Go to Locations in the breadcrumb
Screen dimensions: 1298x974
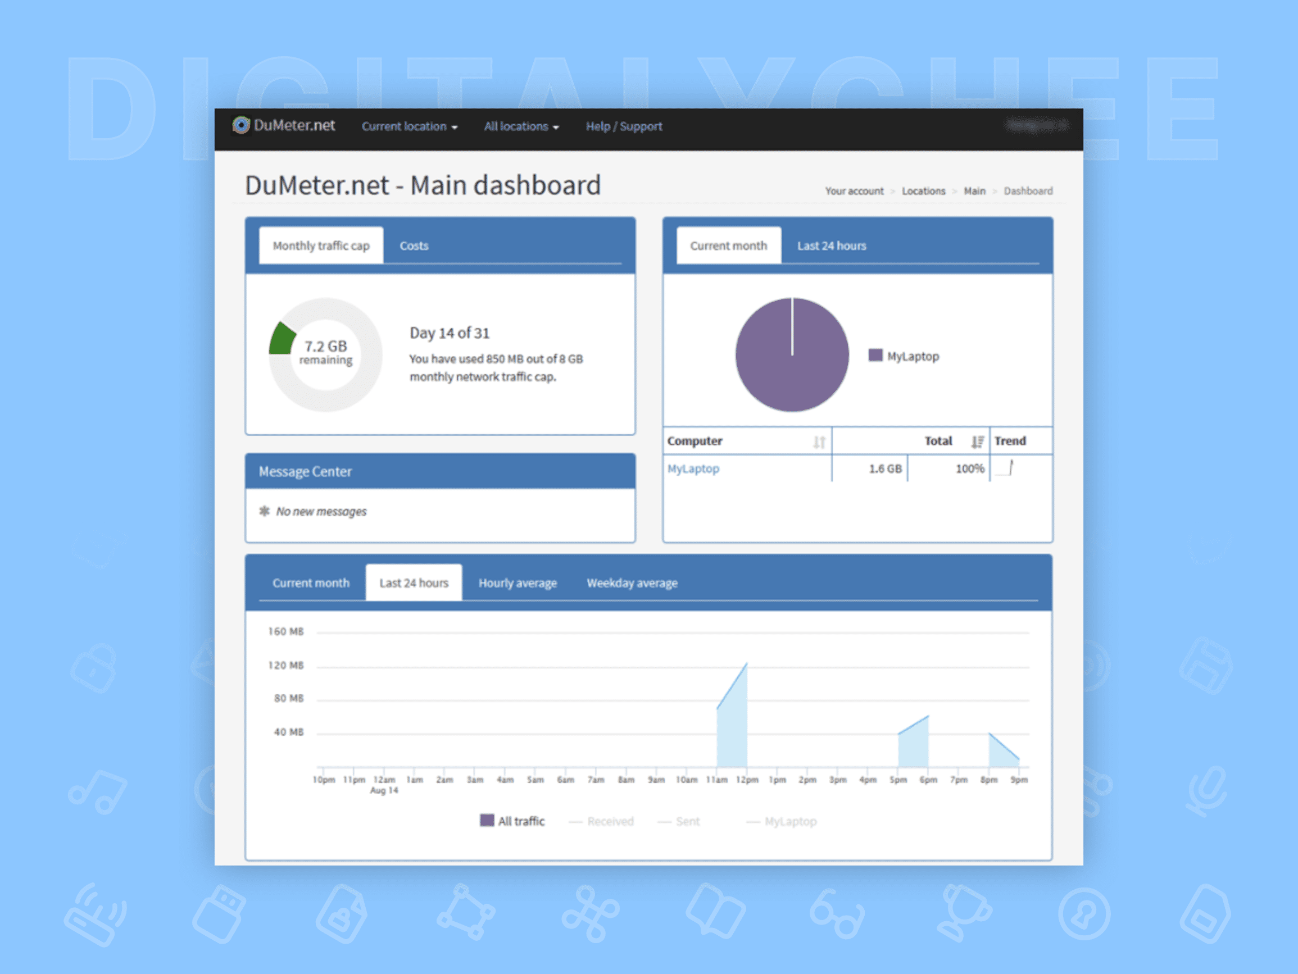[923, 192]
